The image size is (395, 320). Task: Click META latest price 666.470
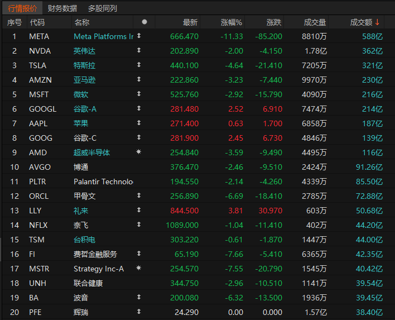(185, 36)
